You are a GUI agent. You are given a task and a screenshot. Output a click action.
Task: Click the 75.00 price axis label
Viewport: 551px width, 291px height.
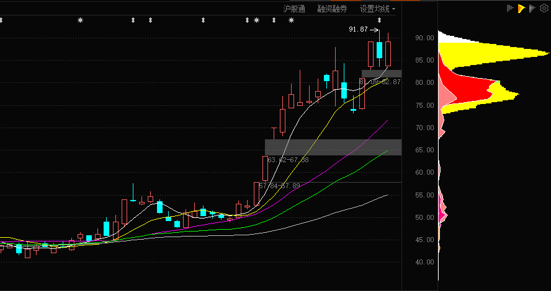pos(424,105)
